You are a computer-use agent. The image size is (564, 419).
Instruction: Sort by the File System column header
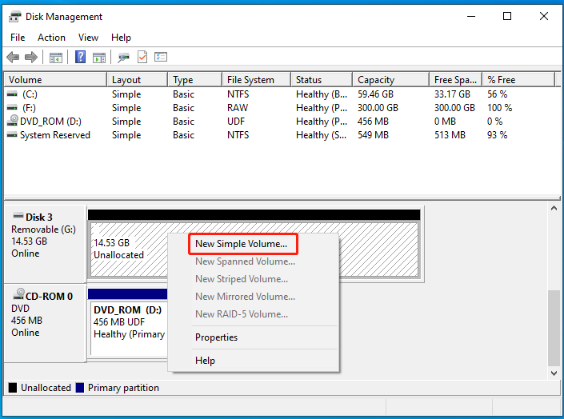256,79
